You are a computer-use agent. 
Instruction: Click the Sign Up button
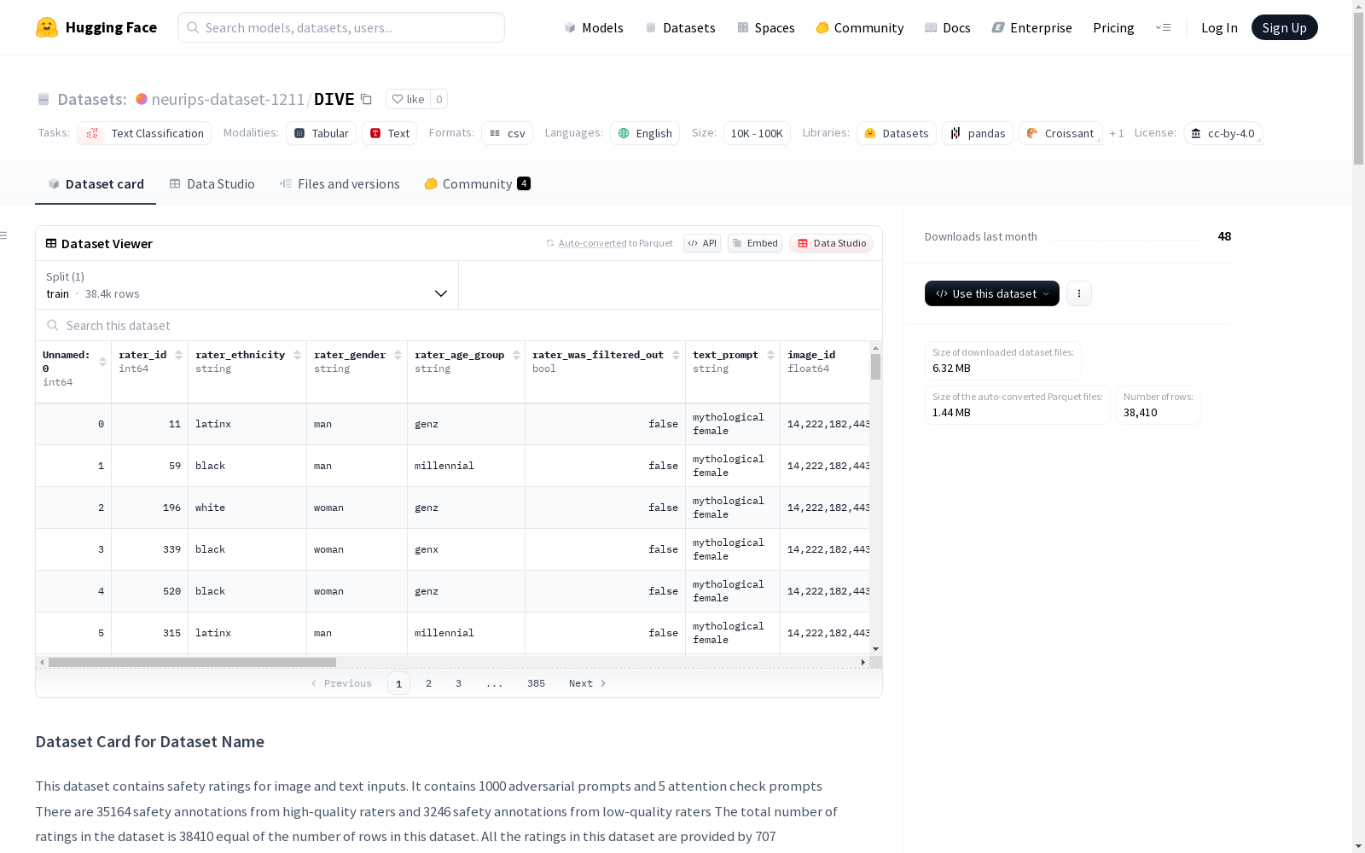coord(1285,27)
